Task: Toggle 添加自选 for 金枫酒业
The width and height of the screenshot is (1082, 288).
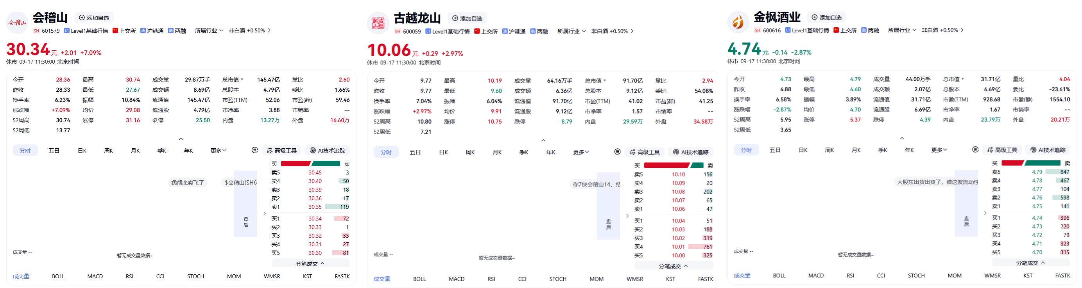Action: point(827,18)
